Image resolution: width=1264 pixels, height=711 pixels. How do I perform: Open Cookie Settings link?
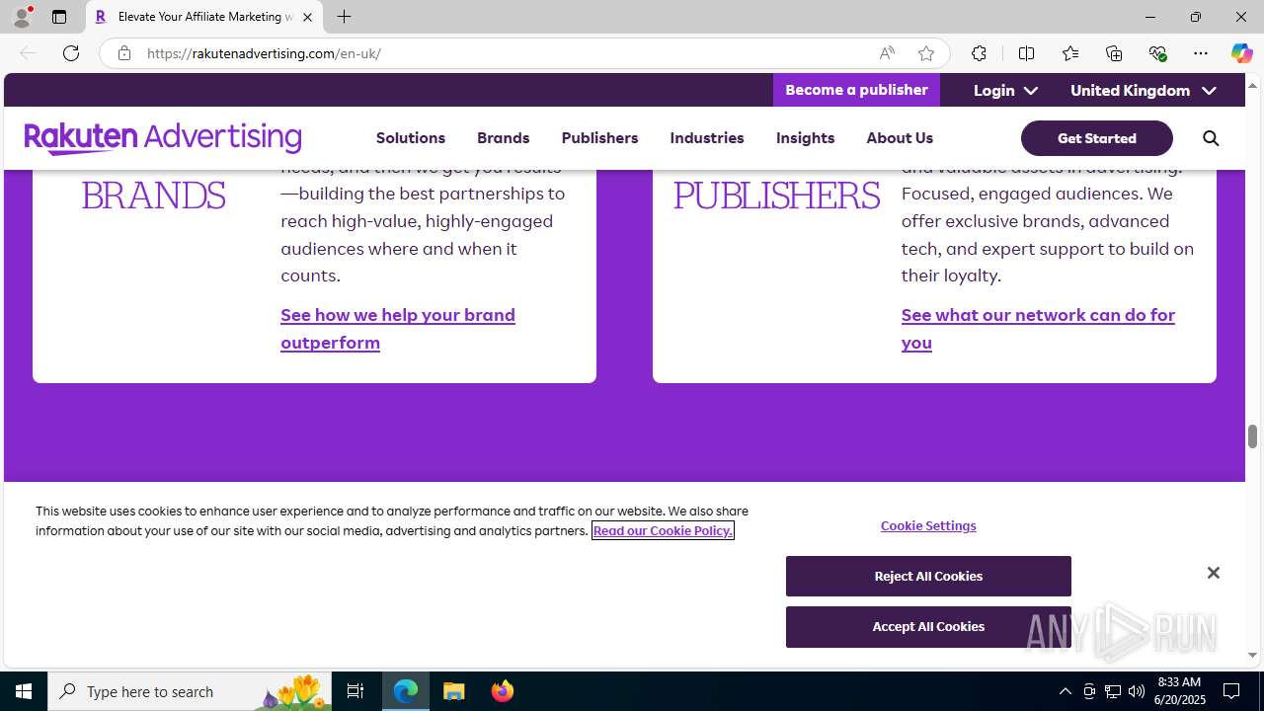tap(928, 525)
